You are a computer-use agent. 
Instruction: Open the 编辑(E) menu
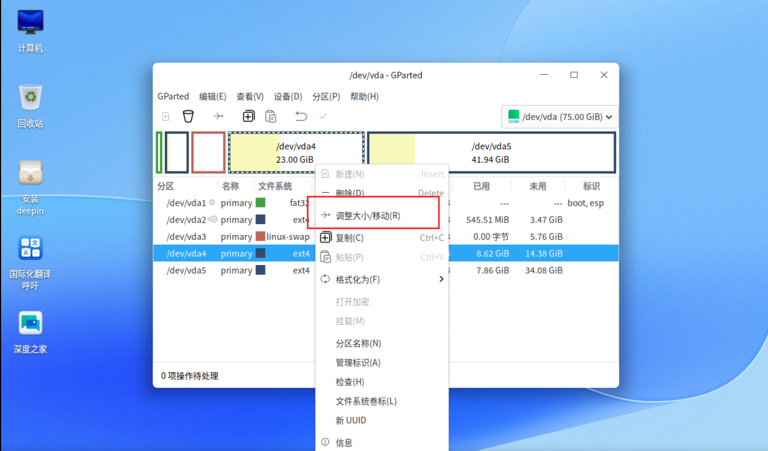(x=213, y=96)
